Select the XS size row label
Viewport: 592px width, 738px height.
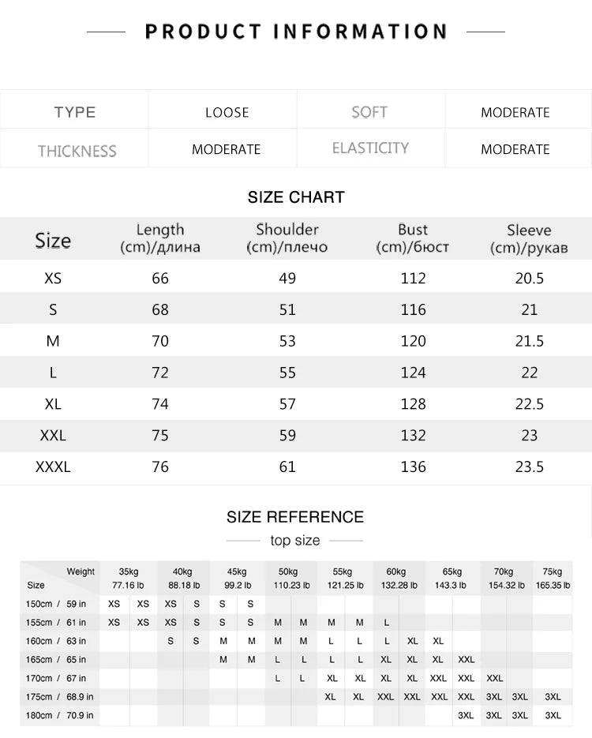53,278
